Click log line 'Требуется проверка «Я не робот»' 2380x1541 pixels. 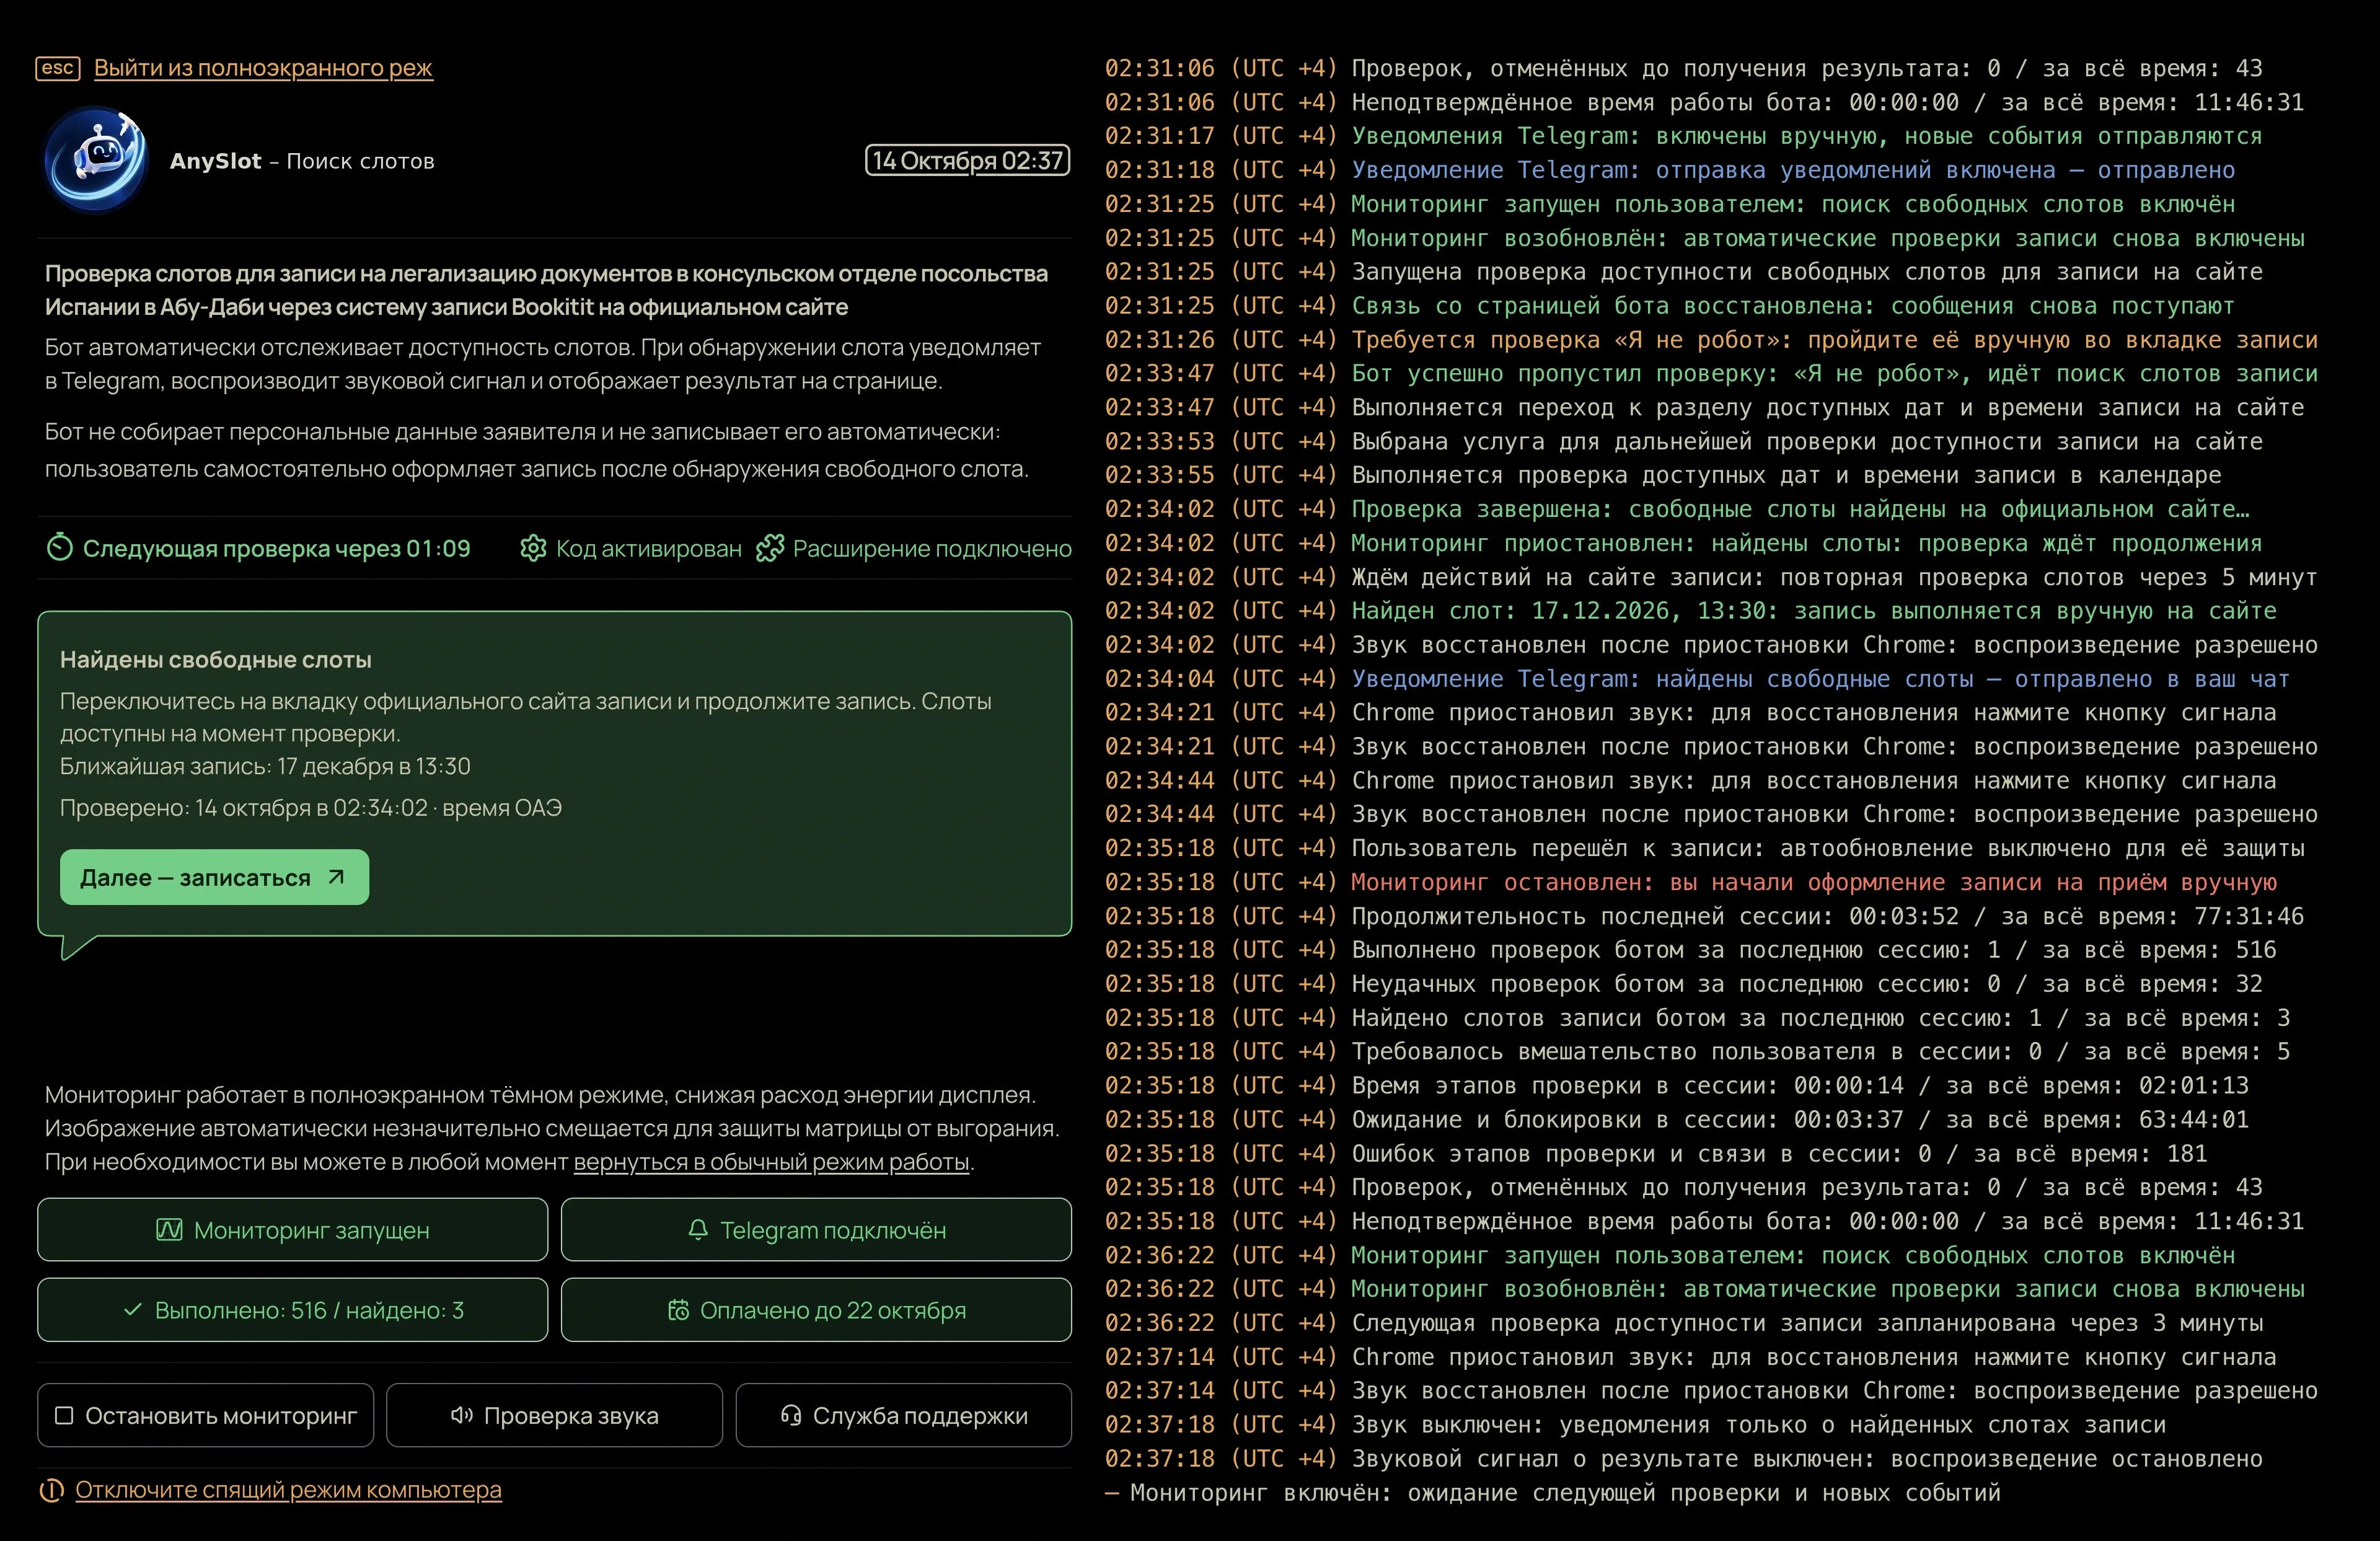tap(1711, 339)
